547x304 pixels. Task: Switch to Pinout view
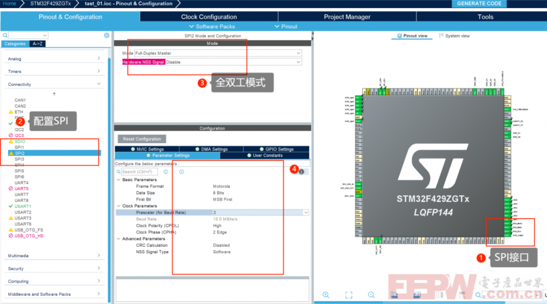412,36
